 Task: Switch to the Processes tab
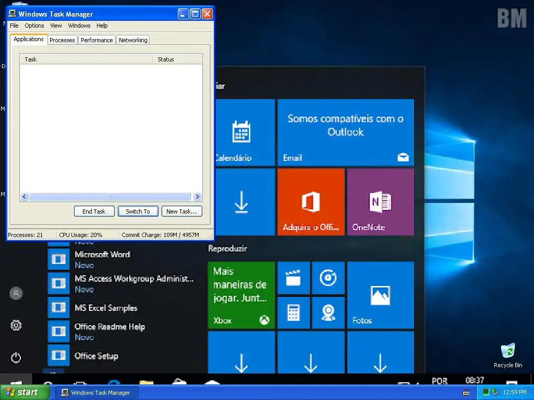[62, 40]
